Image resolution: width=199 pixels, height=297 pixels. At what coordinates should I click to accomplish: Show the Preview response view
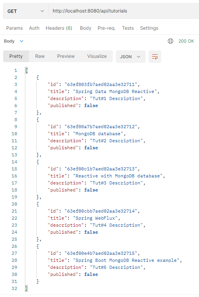66,56
